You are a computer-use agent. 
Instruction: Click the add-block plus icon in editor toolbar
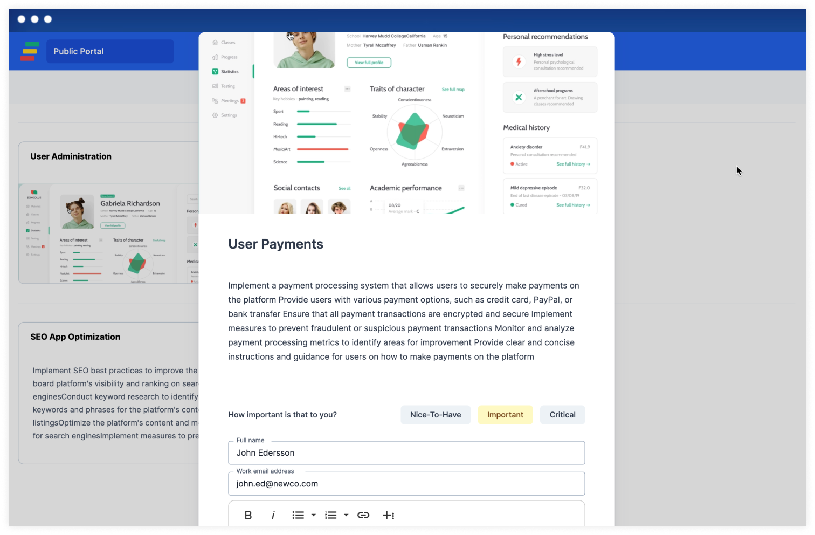point(389,515)
